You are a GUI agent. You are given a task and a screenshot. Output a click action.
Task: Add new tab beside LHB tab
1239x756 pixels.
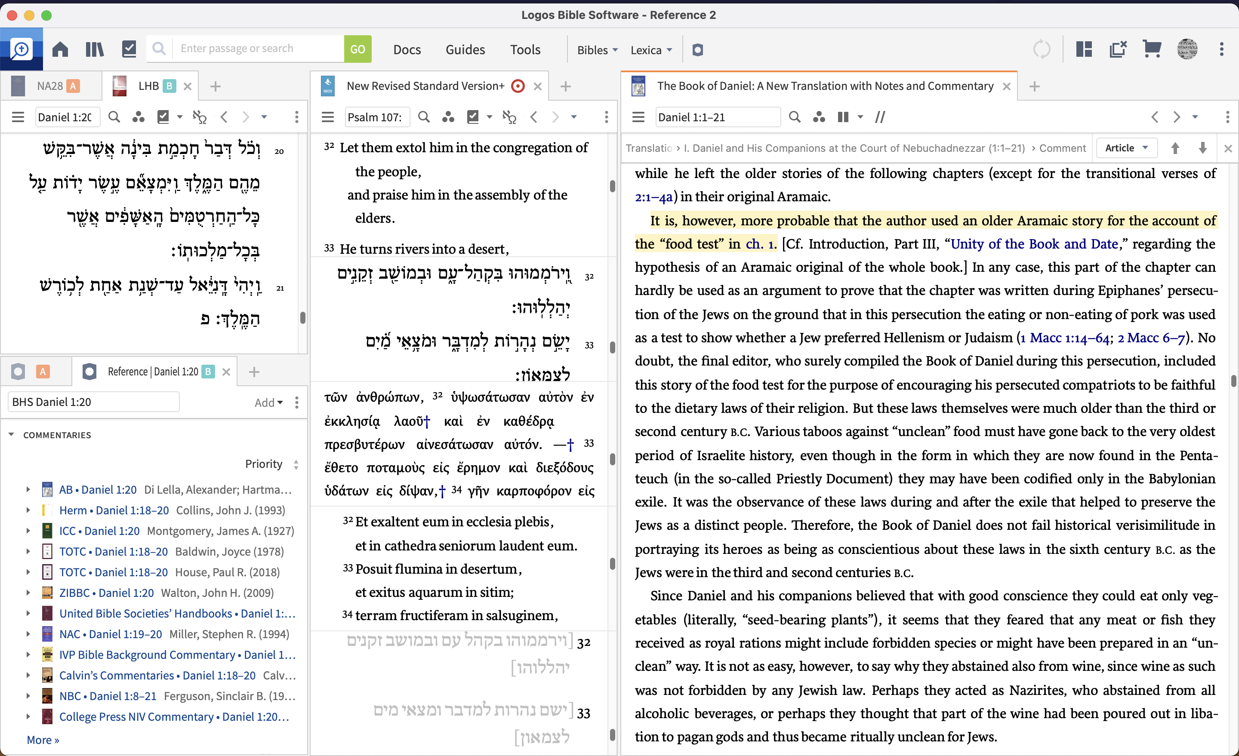[215, 86]
